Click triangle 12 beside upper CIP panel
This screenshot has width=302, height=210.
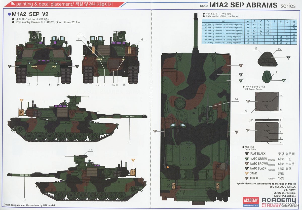[x=248, y=101]
